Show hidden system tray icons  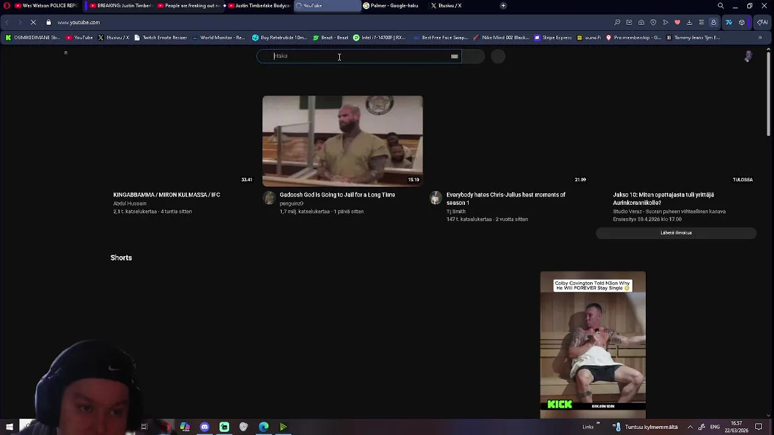pos(690,427)
